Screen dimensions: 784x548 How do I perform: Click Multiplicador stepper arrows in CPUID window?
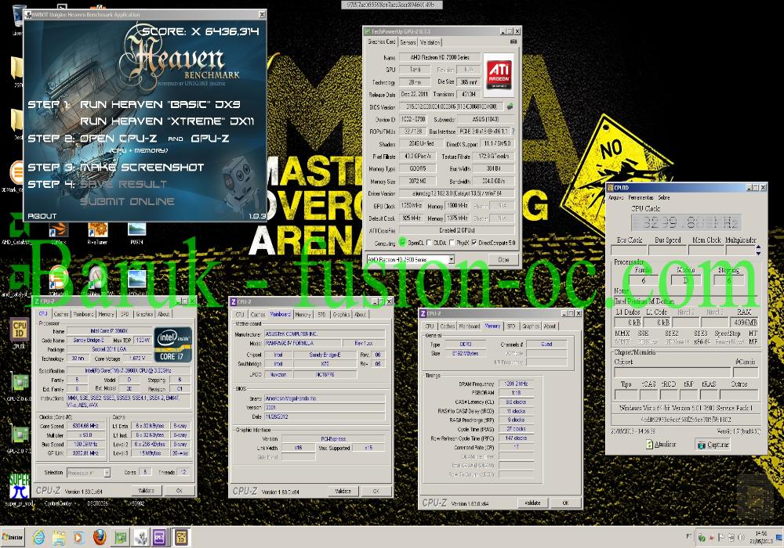pos(759,250)
